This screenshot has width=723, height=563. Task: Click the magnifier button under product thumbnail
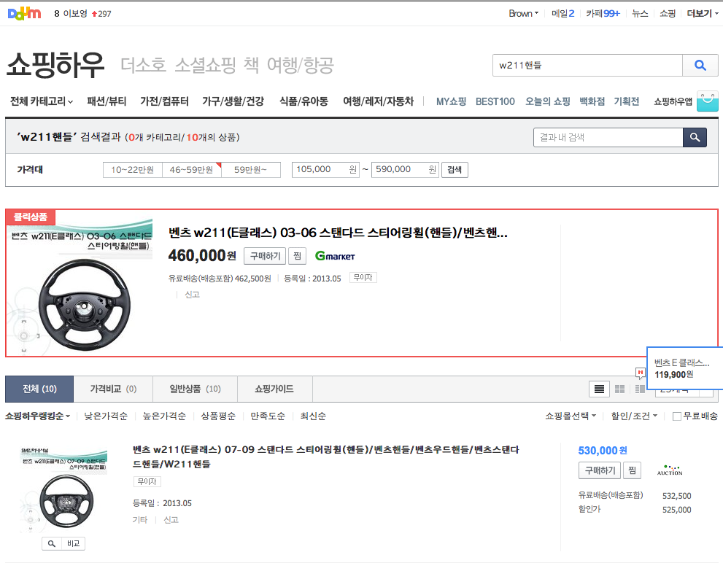pos(52,543)
